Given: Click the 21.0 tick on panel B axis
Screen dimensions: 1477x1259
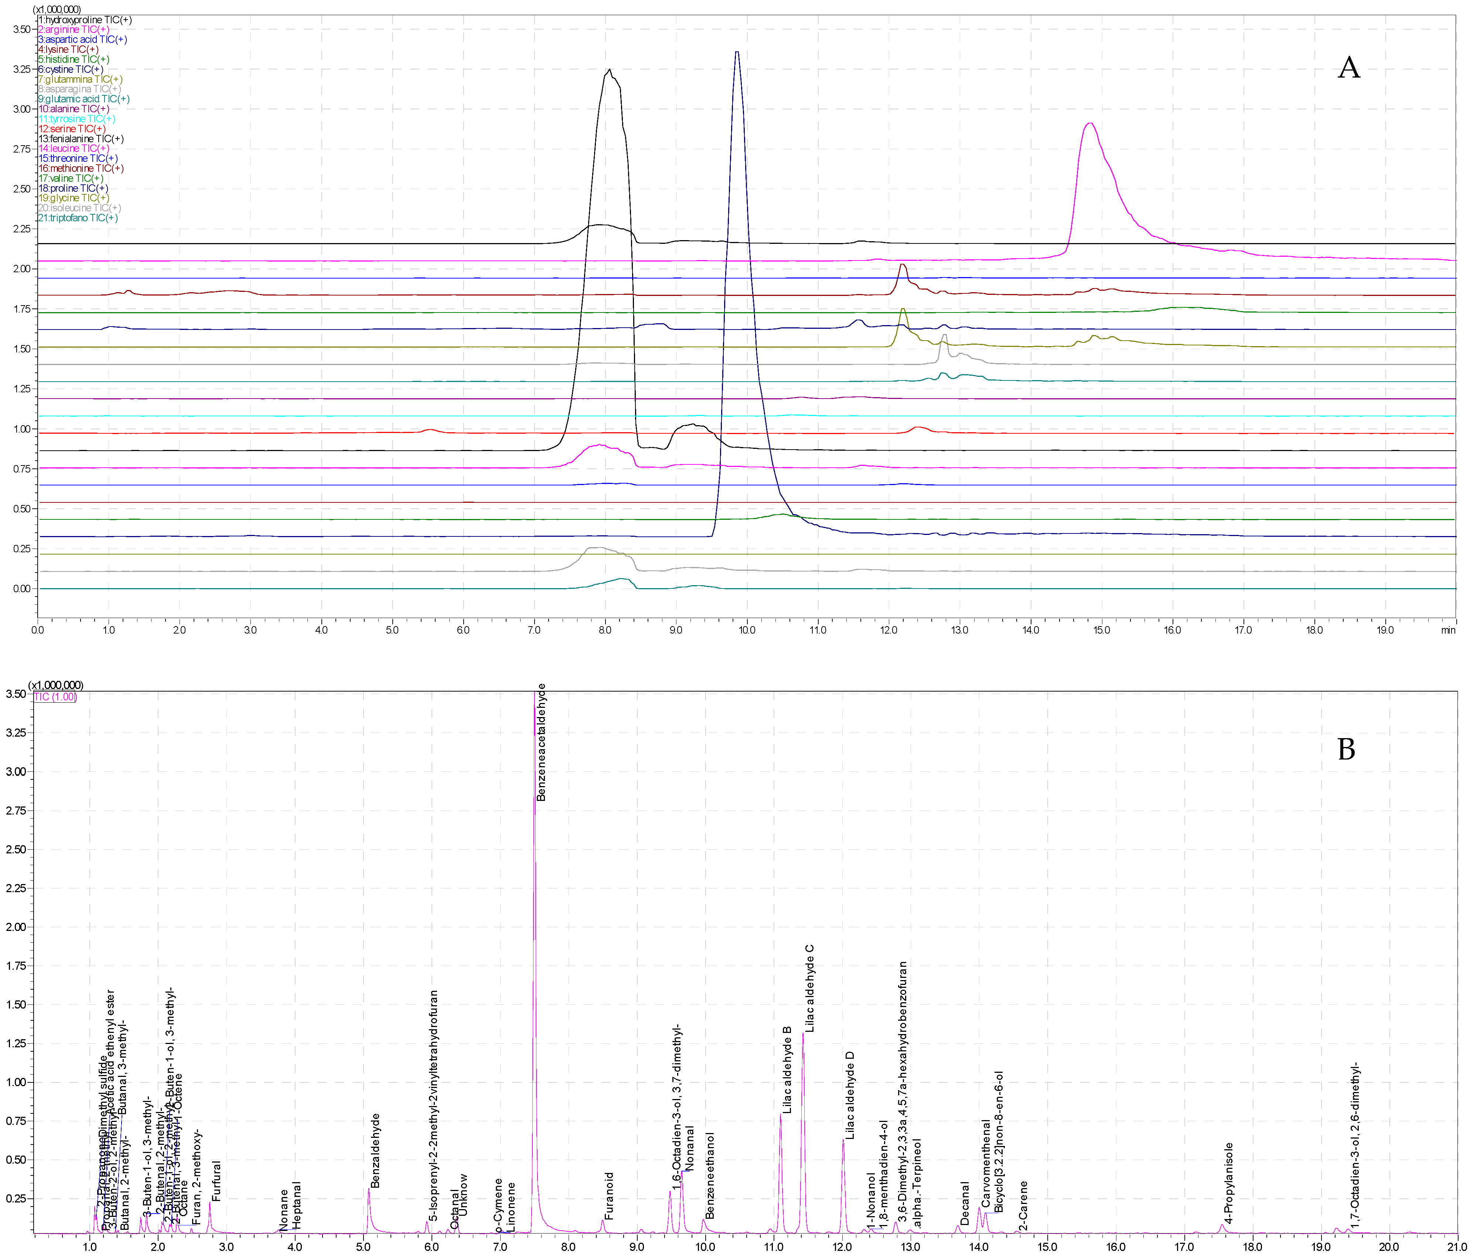Looking at the screenshot, I should (1457, 1247).
